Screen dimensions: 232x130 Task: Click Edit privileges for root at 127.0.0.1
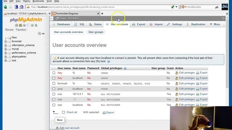(185, 94)
